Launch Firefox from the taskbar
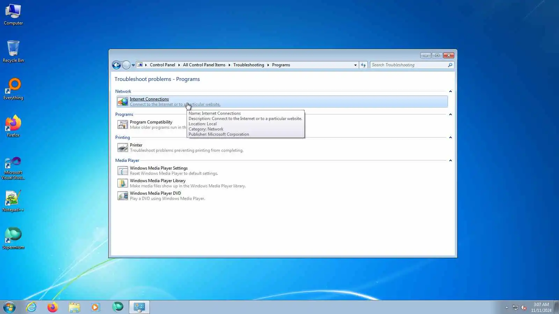 tap(53, 307)
